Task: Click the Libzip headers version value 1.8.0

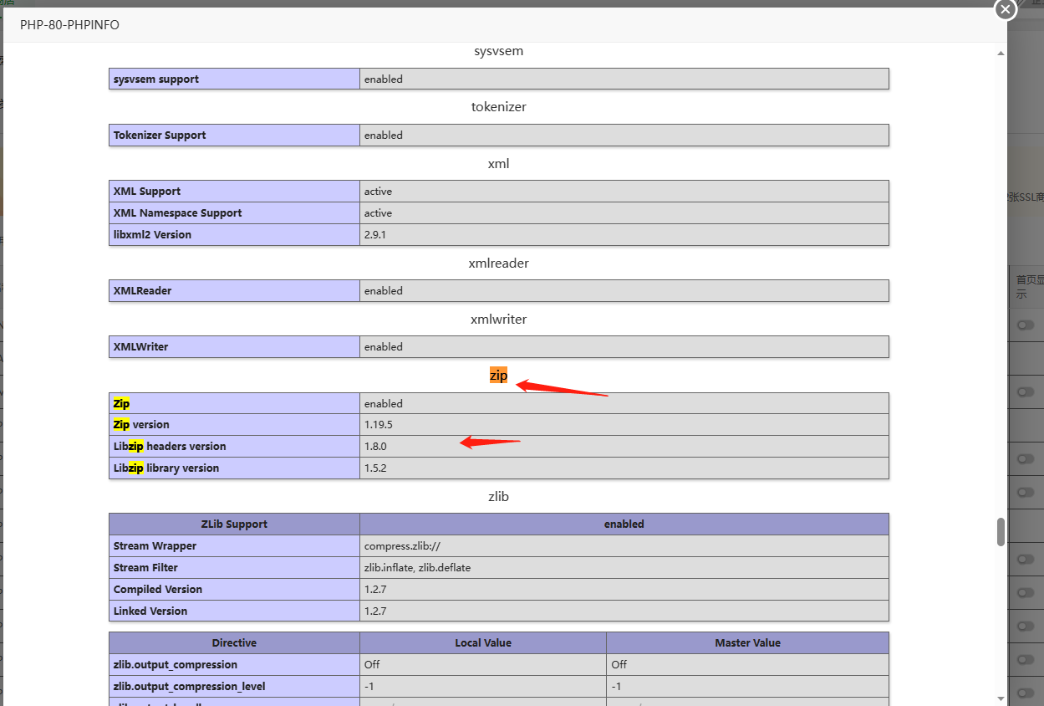Action: pos(375,447)
